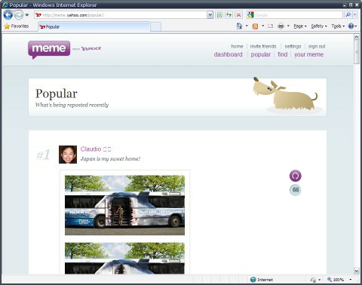362x285 pixels.
Task: Expand the zoom level dropdown at 100%
Action: pyautogui.click(x=351, y=280)
